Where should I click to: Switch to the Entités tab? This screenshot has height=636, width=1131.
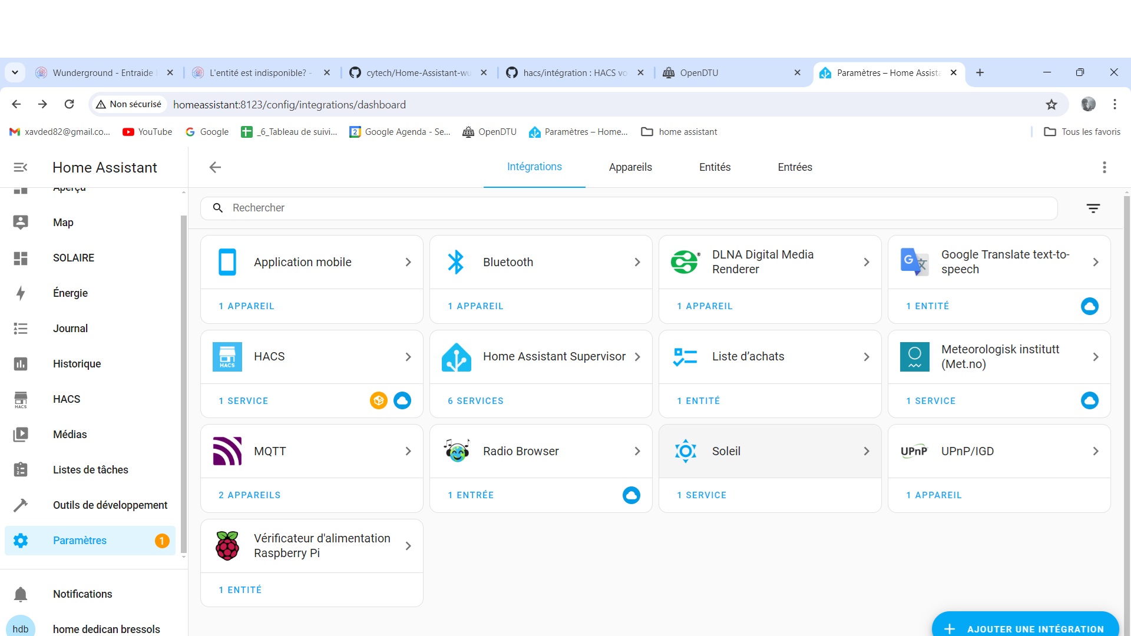pyautogui.click(x=715, y=167)
